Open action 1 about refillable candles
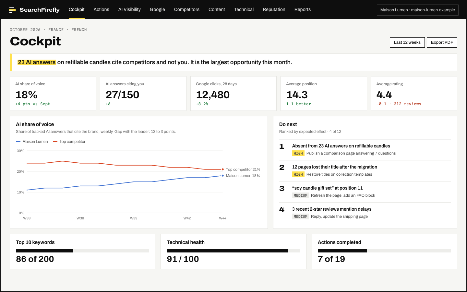 (365, 150)
